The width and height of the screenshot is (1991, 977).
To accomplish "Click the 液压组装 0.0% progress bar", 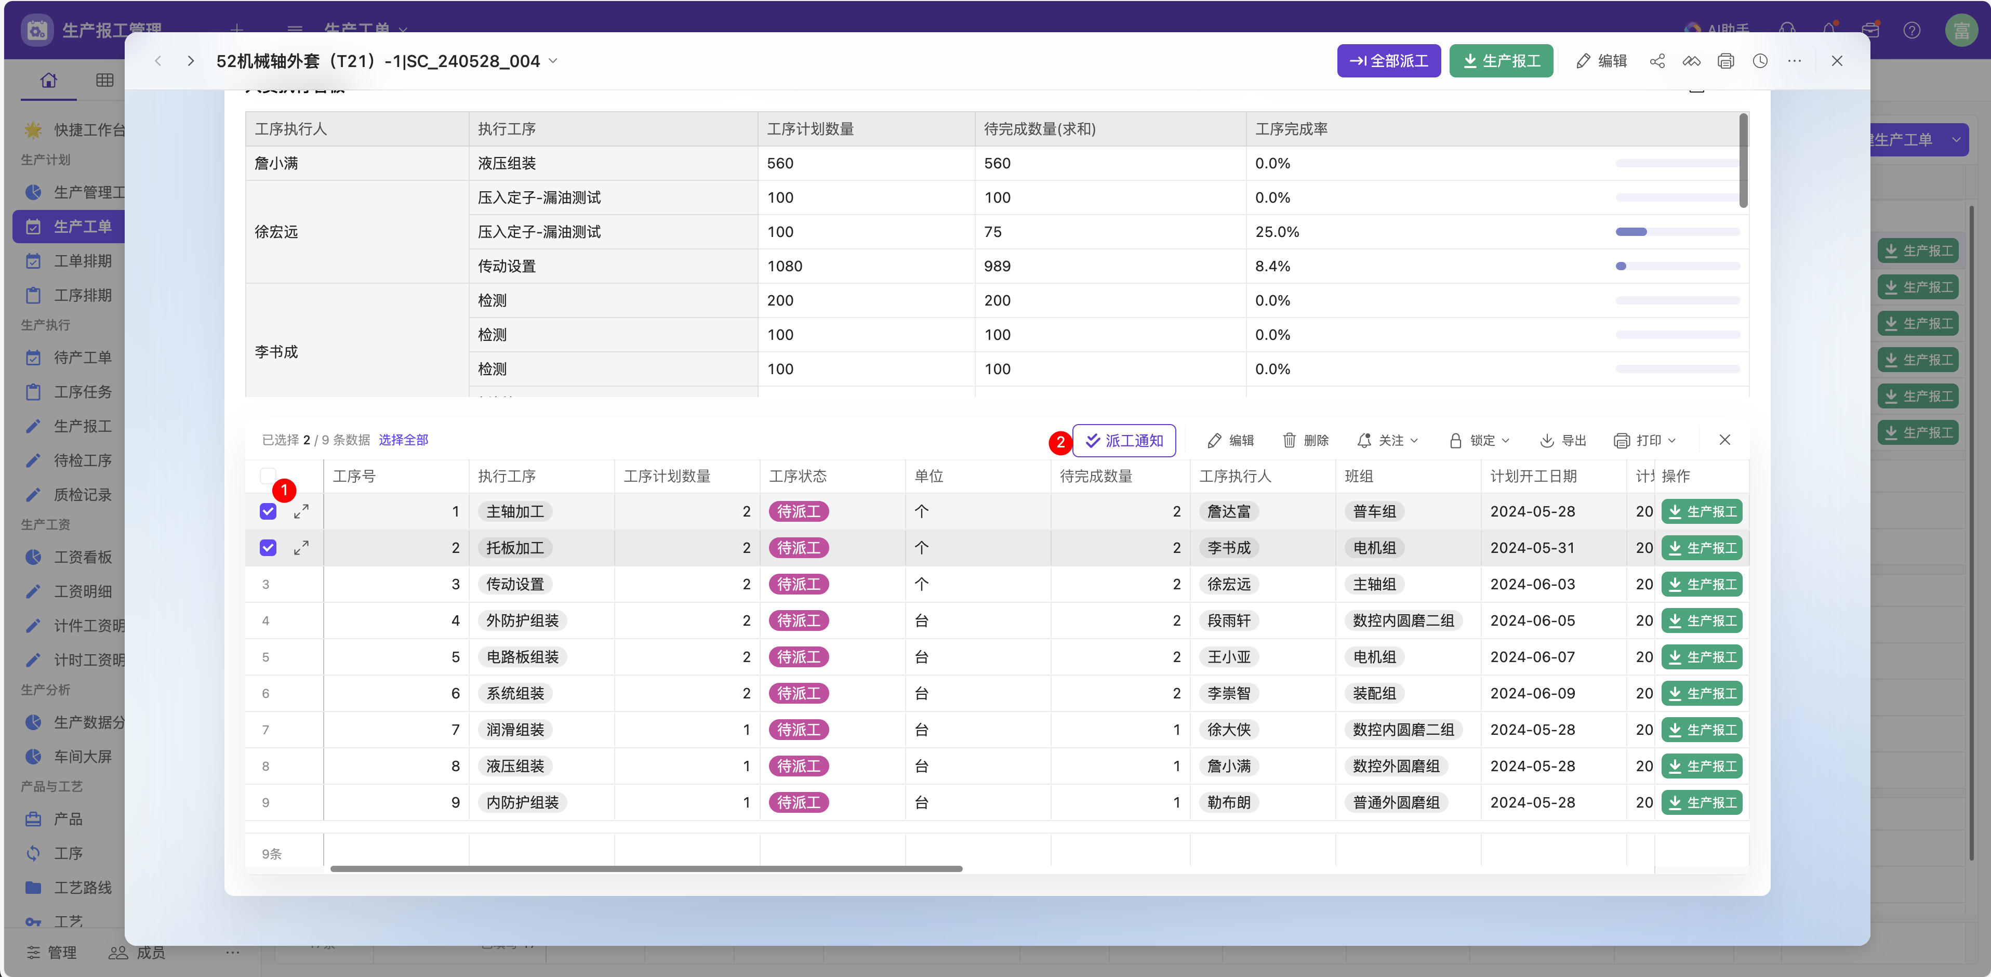I will (x=1677, y=163).
